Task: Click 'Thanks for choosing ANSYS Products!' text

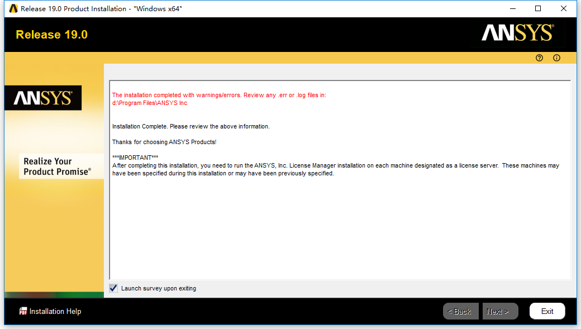Action: pyautogui.click(x=164, y=142)
